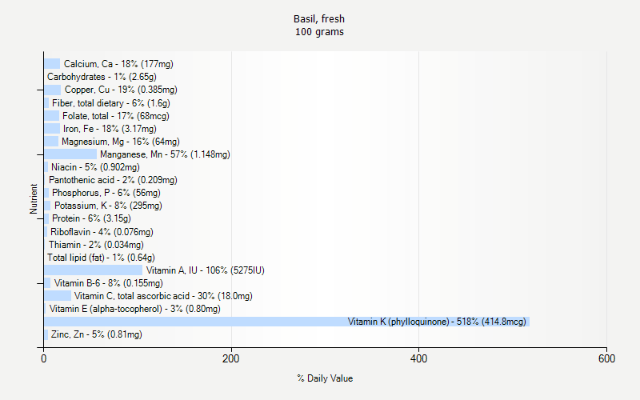Select Niacin - 5% (0.902mg) label
Viewport: 640px width, 400px height.
click(x=95, y=167)
